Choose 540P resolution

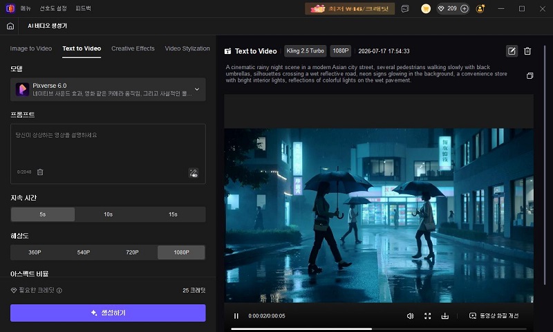(84, 252)
